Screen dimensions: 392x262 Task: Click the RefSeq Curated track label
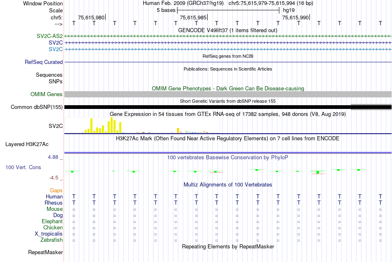coord(44,62)
